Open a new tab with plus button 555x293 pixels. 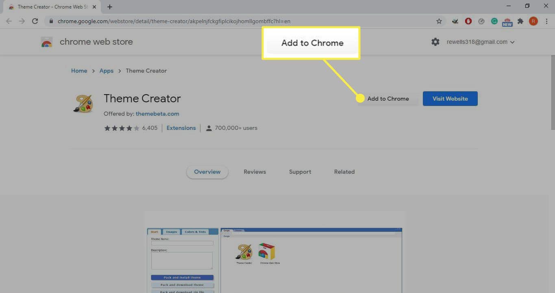110,7
